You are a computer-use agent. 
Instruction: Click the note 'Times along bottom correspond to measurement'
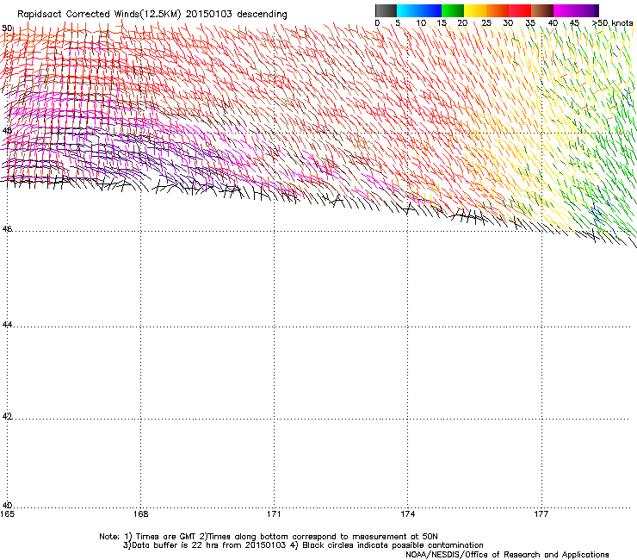[x=308, y=537]
